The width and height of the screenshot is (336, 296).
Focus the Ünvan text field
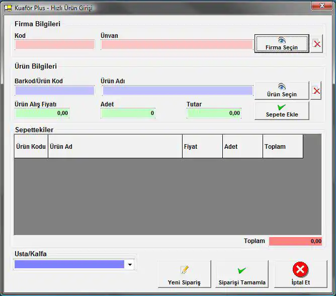click(177, 44)
